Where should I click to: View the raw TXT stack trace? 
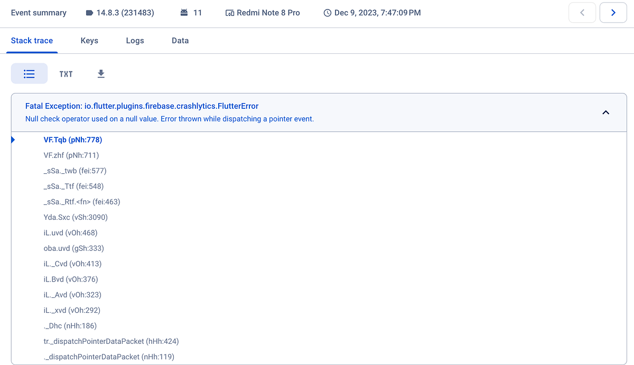click(x=66, y=73)
